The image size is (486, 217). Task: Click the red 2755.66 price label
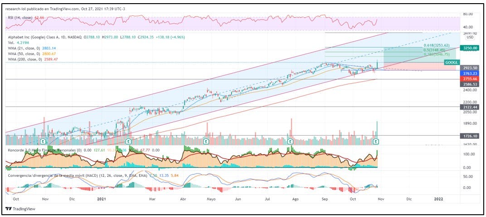470,79
